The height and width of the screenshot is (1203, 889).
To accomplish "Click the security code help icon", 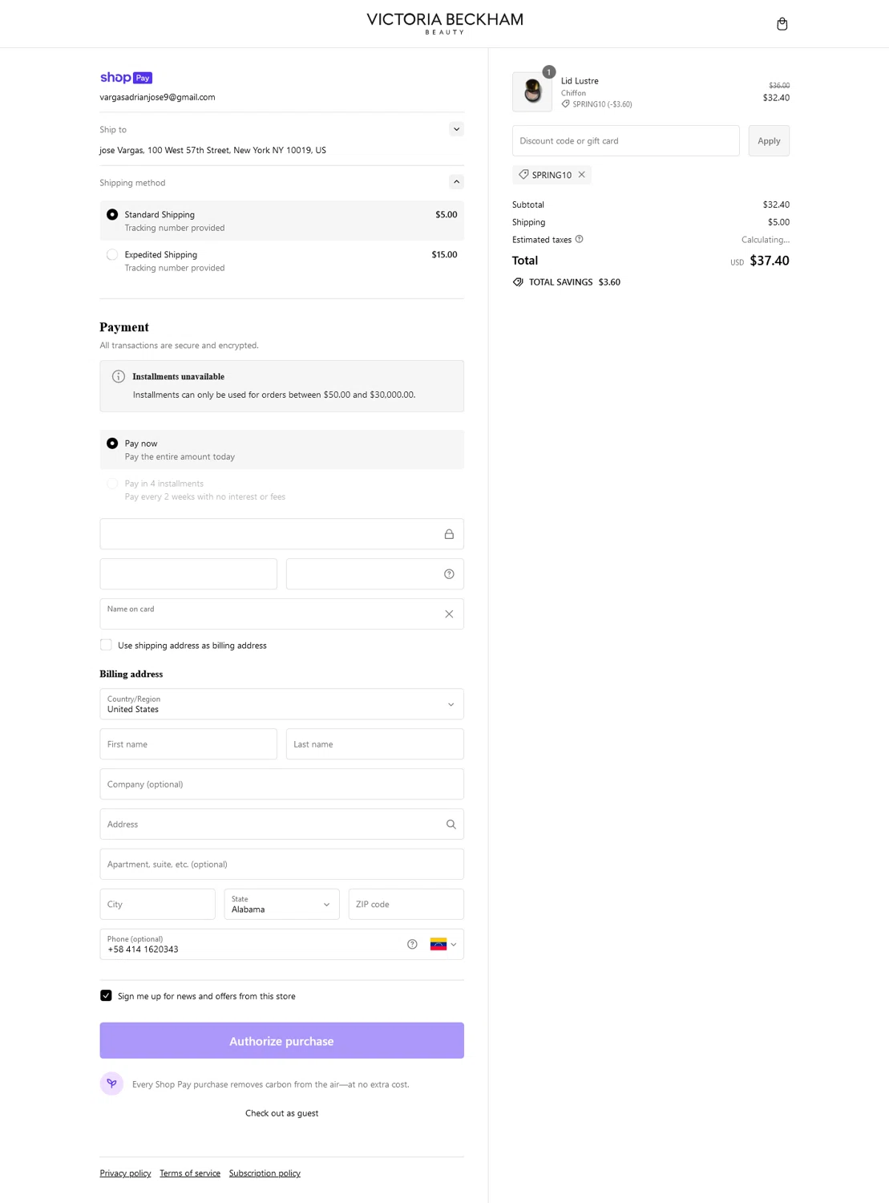I will (449, 574).
